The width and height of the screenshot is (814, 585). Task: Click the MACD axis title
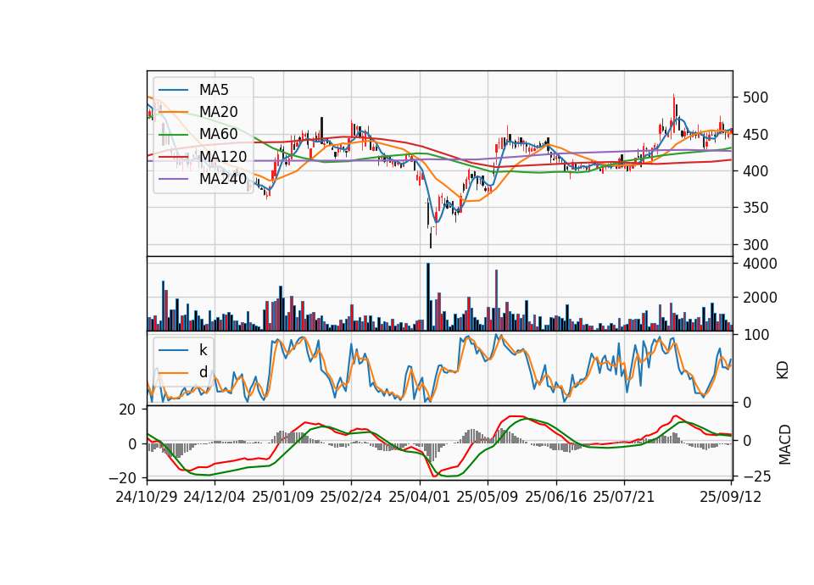coord(785,444)
